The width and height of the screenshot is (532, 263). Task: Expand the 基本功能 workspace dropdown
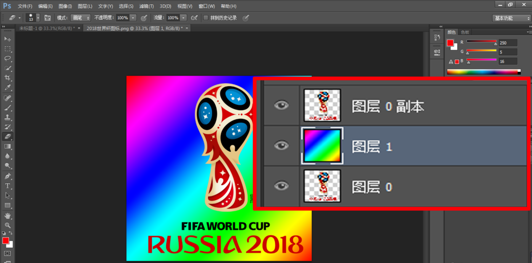click(x=510, y=18)
